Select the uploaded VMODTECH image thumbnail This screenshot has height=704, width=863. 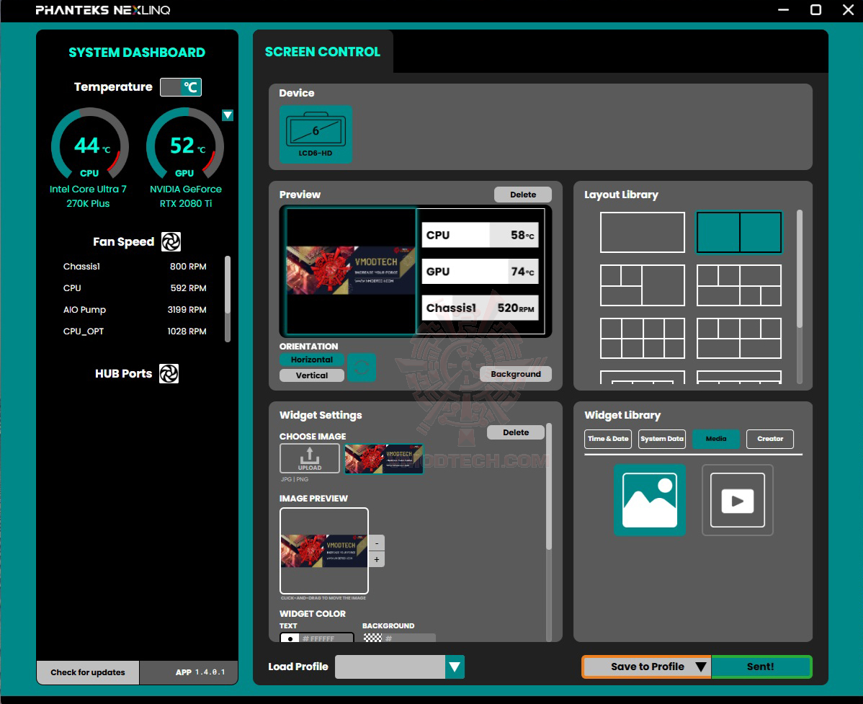[384, 458]
